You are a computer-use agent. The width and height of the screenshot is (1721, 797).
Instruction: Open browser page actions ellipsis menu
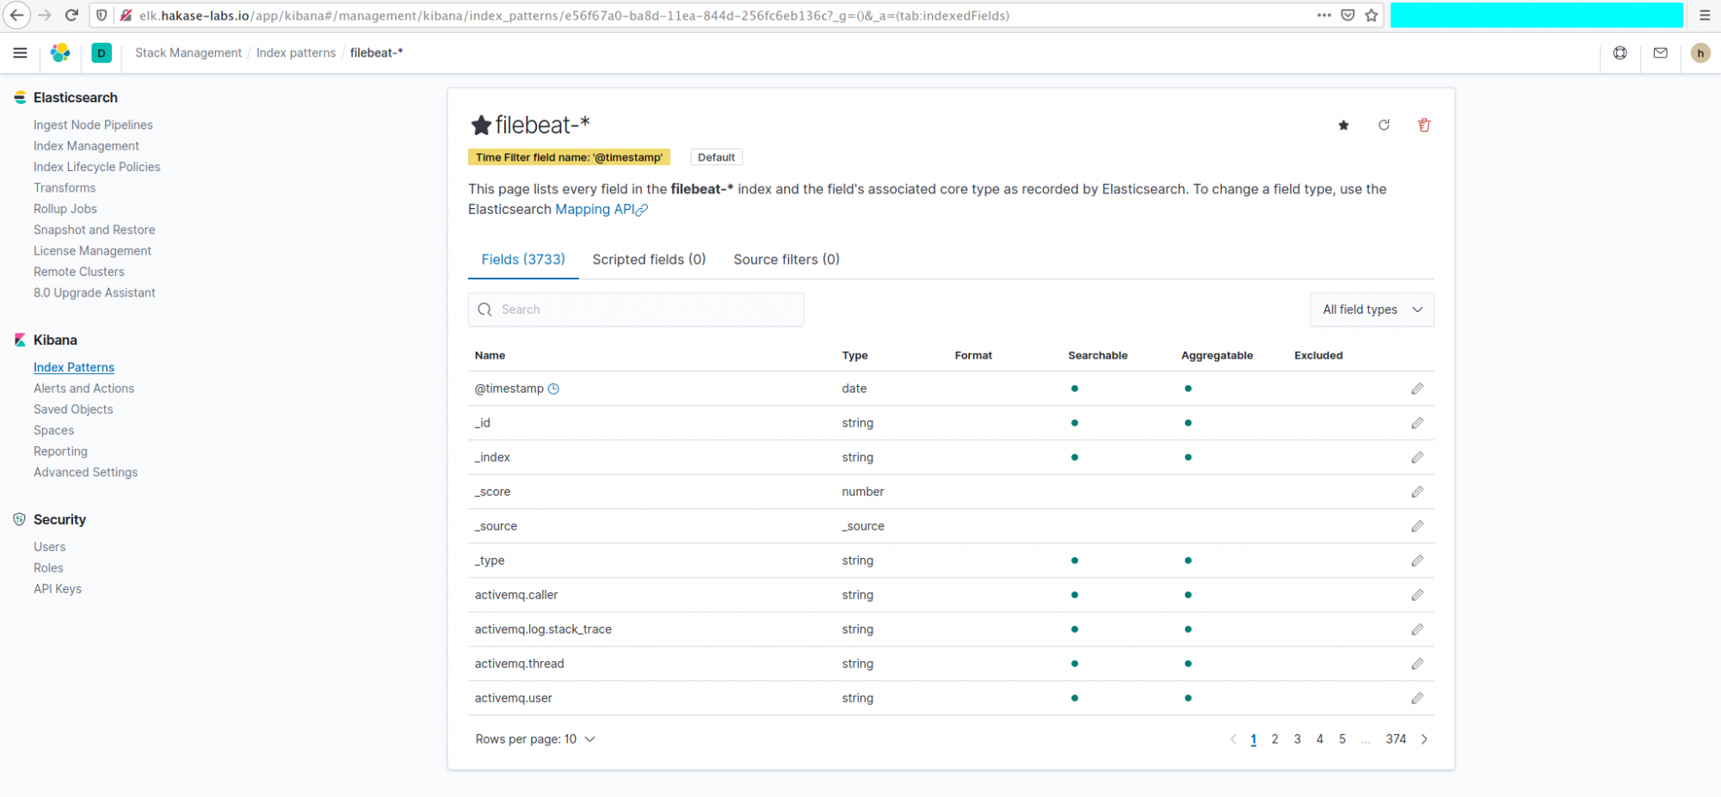(1324, 15)
